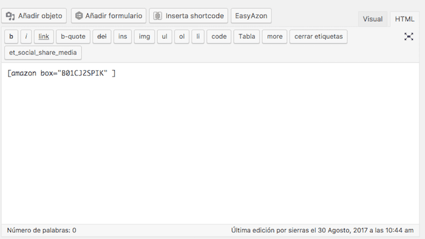Viewport: 425px width, 239px height.
Task: Click the Última edición timestamp text
Action: click(x=322, y=231)
